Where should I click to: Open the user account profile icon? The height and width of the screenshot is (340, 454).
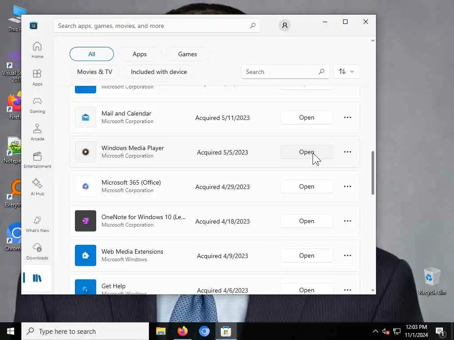coord(285,25)
